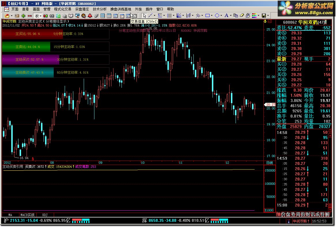The width and height of the screenshot is (336, 227).
Task: Select the fan lines drawing tool
Action: (179, 16)
